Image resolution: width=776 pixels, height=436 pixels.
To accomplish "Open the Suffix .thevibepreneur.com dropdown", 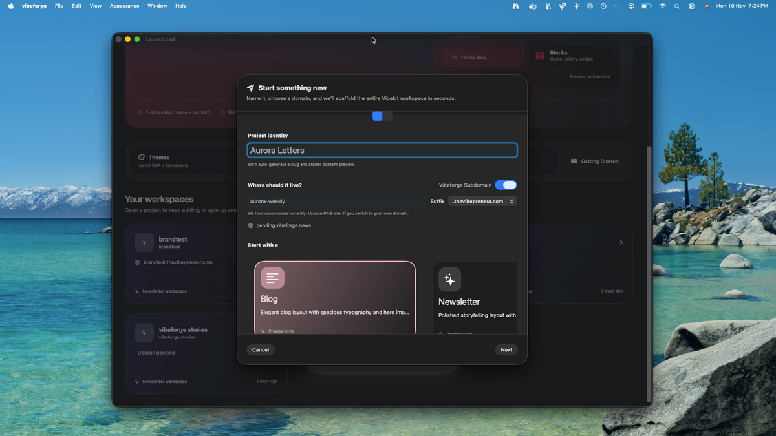I will click(482, 202).
